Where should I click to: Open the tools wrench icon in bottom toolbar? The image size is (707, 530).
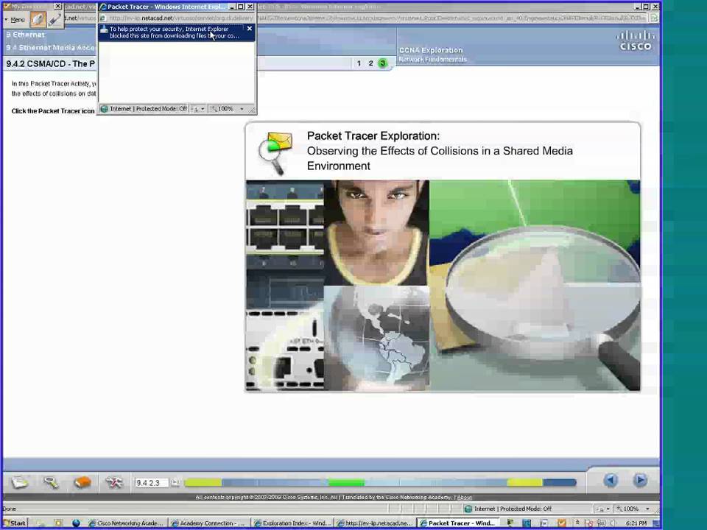113,483
